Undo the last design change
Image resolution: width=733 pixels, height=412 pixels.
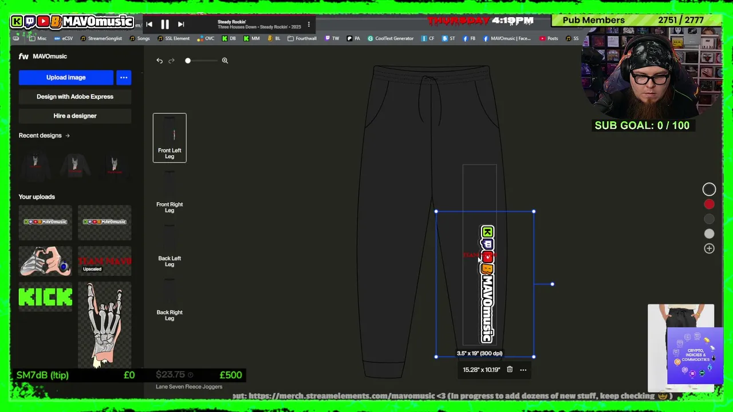point(160,61)
